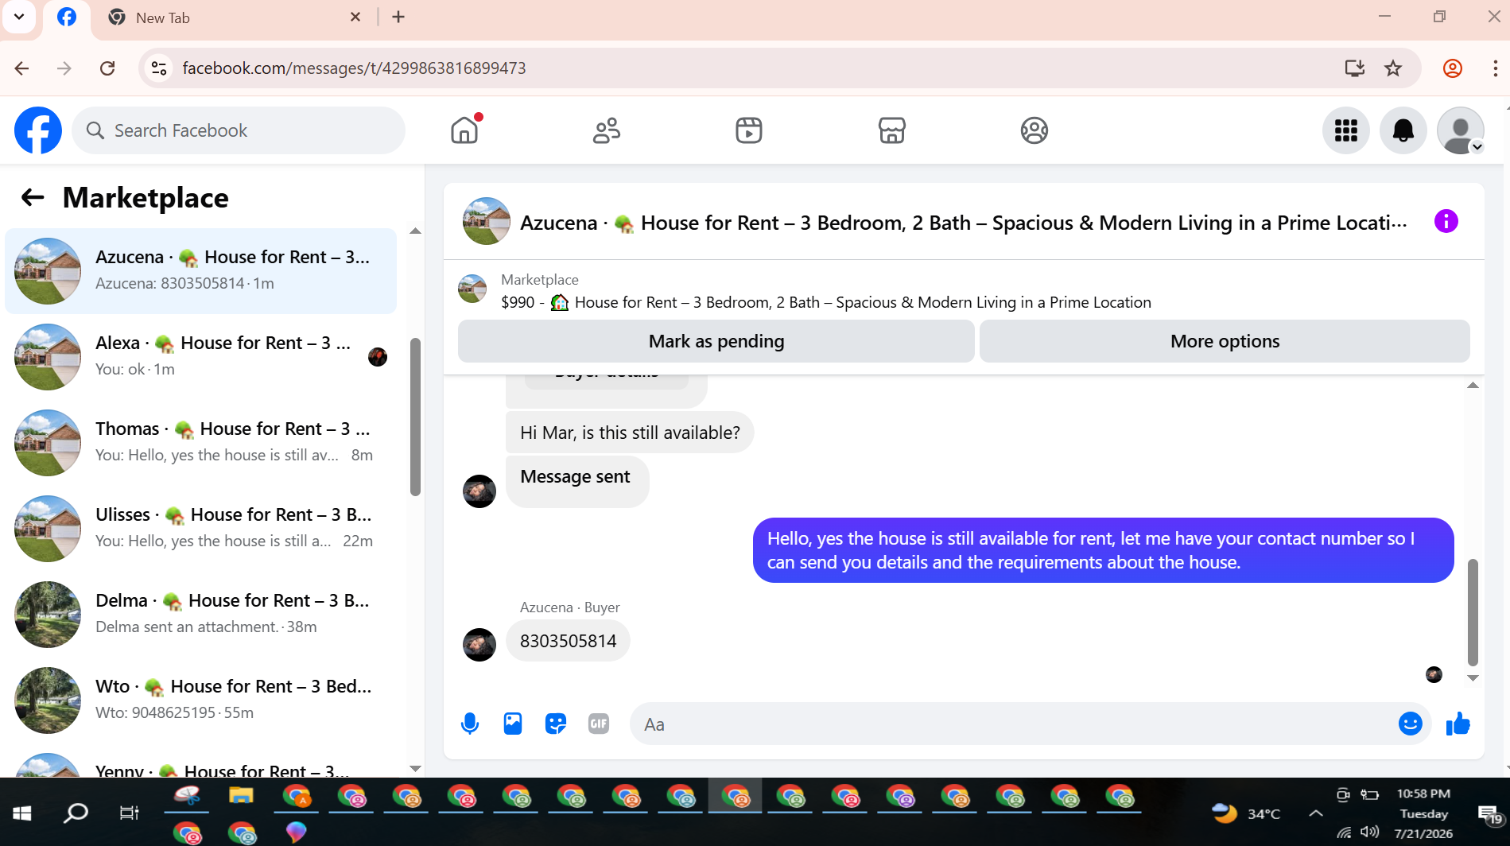Click the conversation list scrollbar
This screenshot has width=1510, height=846.
tap(415, 417)
